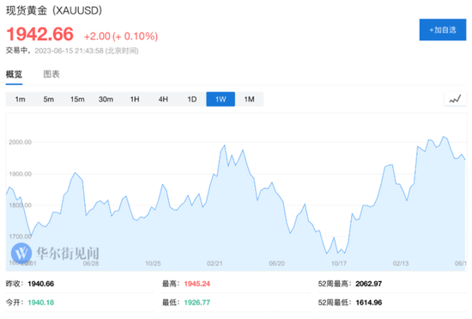This screenshot has width=472, height=319.
Task: Open the 概览 tab
Action: click(14, 74)
